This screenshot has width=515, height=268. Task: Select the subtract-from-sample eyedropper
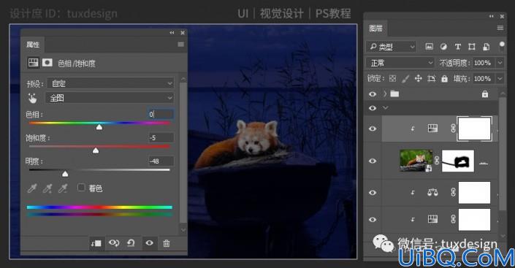62,188
